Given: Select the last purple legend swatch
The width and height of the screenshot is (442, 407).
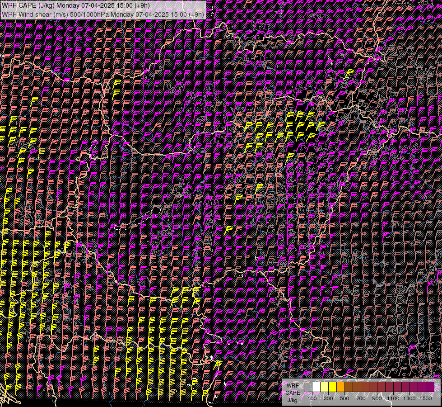Looking at the screenshot, I should [x=430, y=387].
